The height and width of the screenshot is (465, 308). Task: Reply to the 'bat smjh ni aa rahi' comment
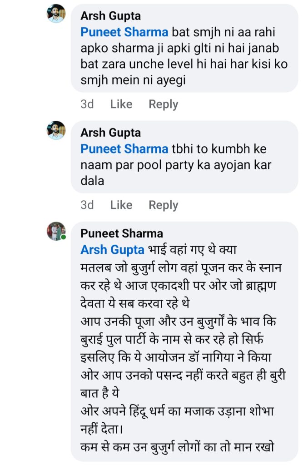coord(163,104)
